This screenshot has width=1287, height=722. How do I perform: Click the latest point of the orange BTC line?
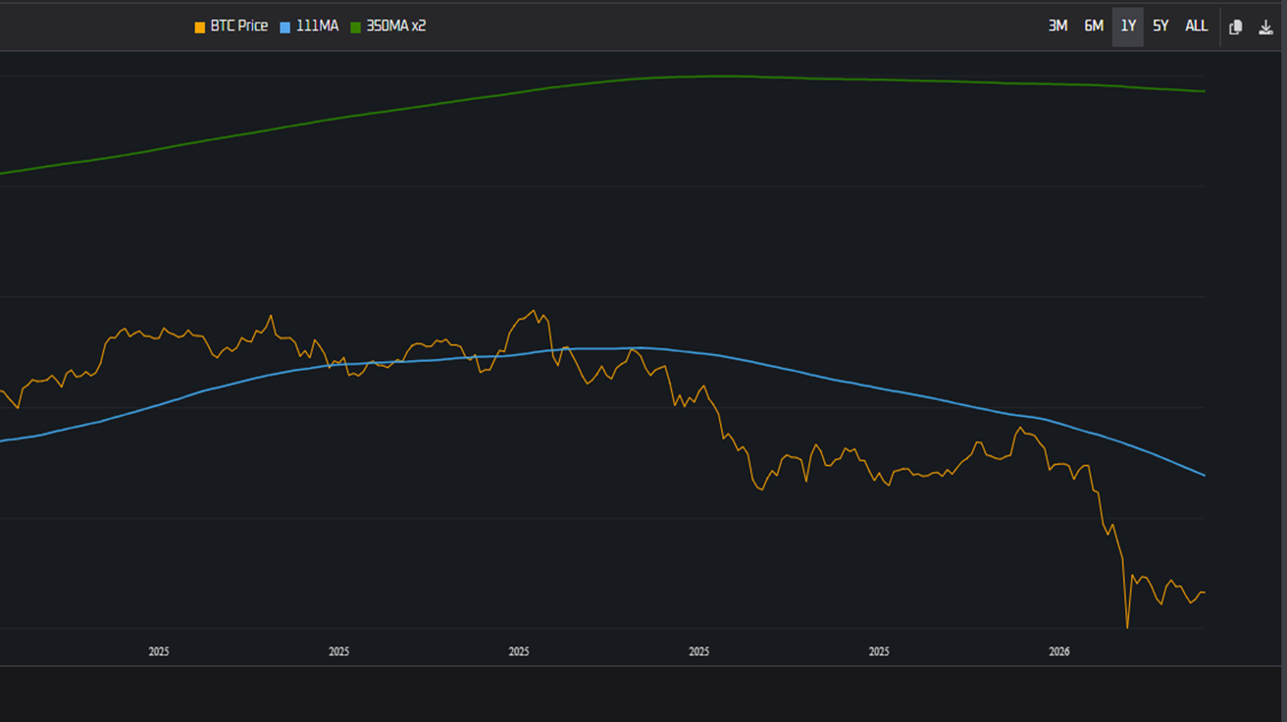[1204, 592]
